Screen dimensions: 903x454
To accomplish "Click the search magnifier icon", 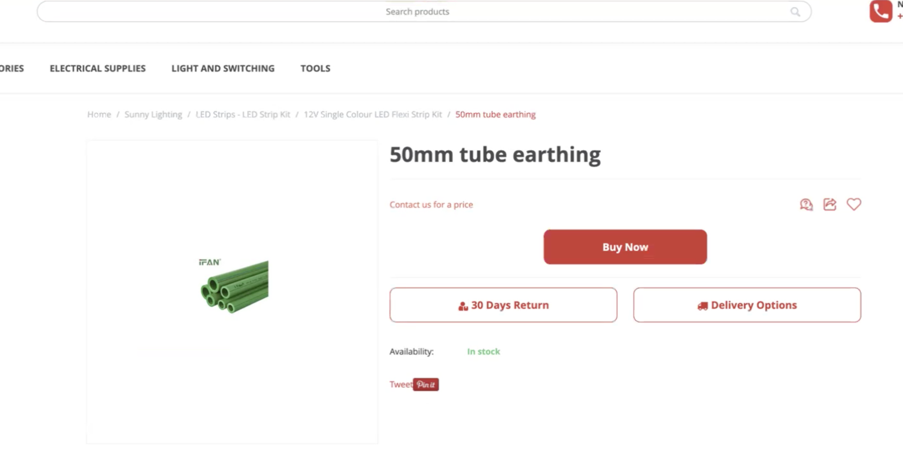I will pyautogui.click(x=795, y=12).
